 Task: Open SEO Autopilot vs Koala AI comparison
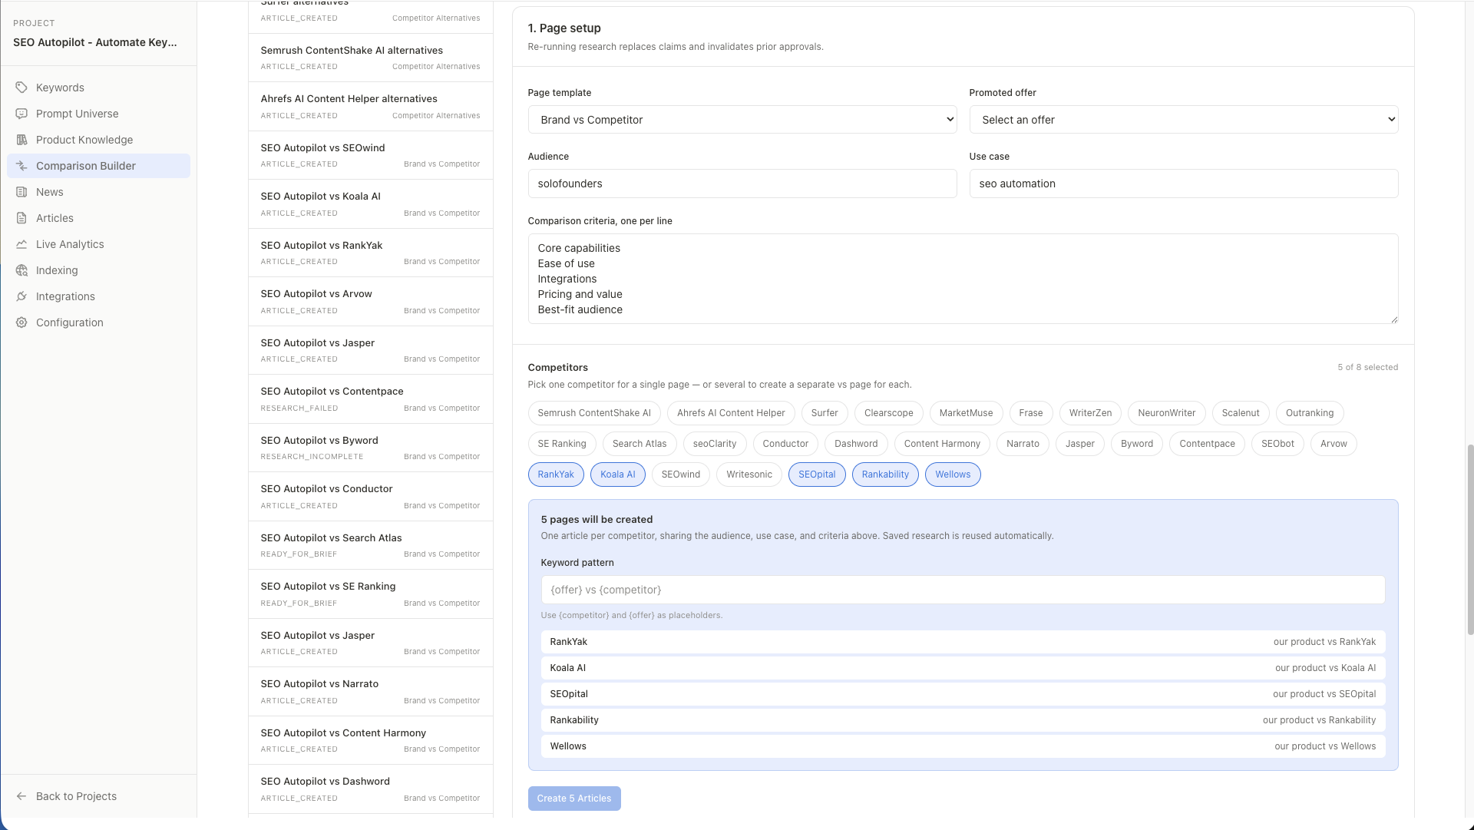(x=371, y=204)
